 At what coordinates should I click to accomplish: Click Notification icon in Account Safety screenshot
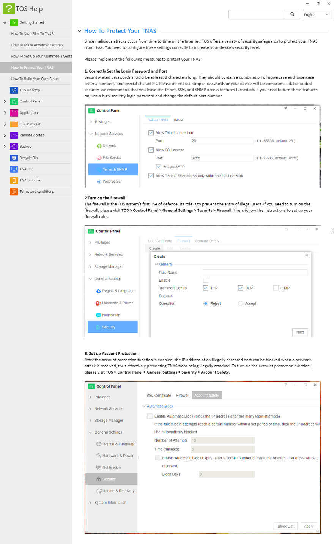tap(99, 467)
